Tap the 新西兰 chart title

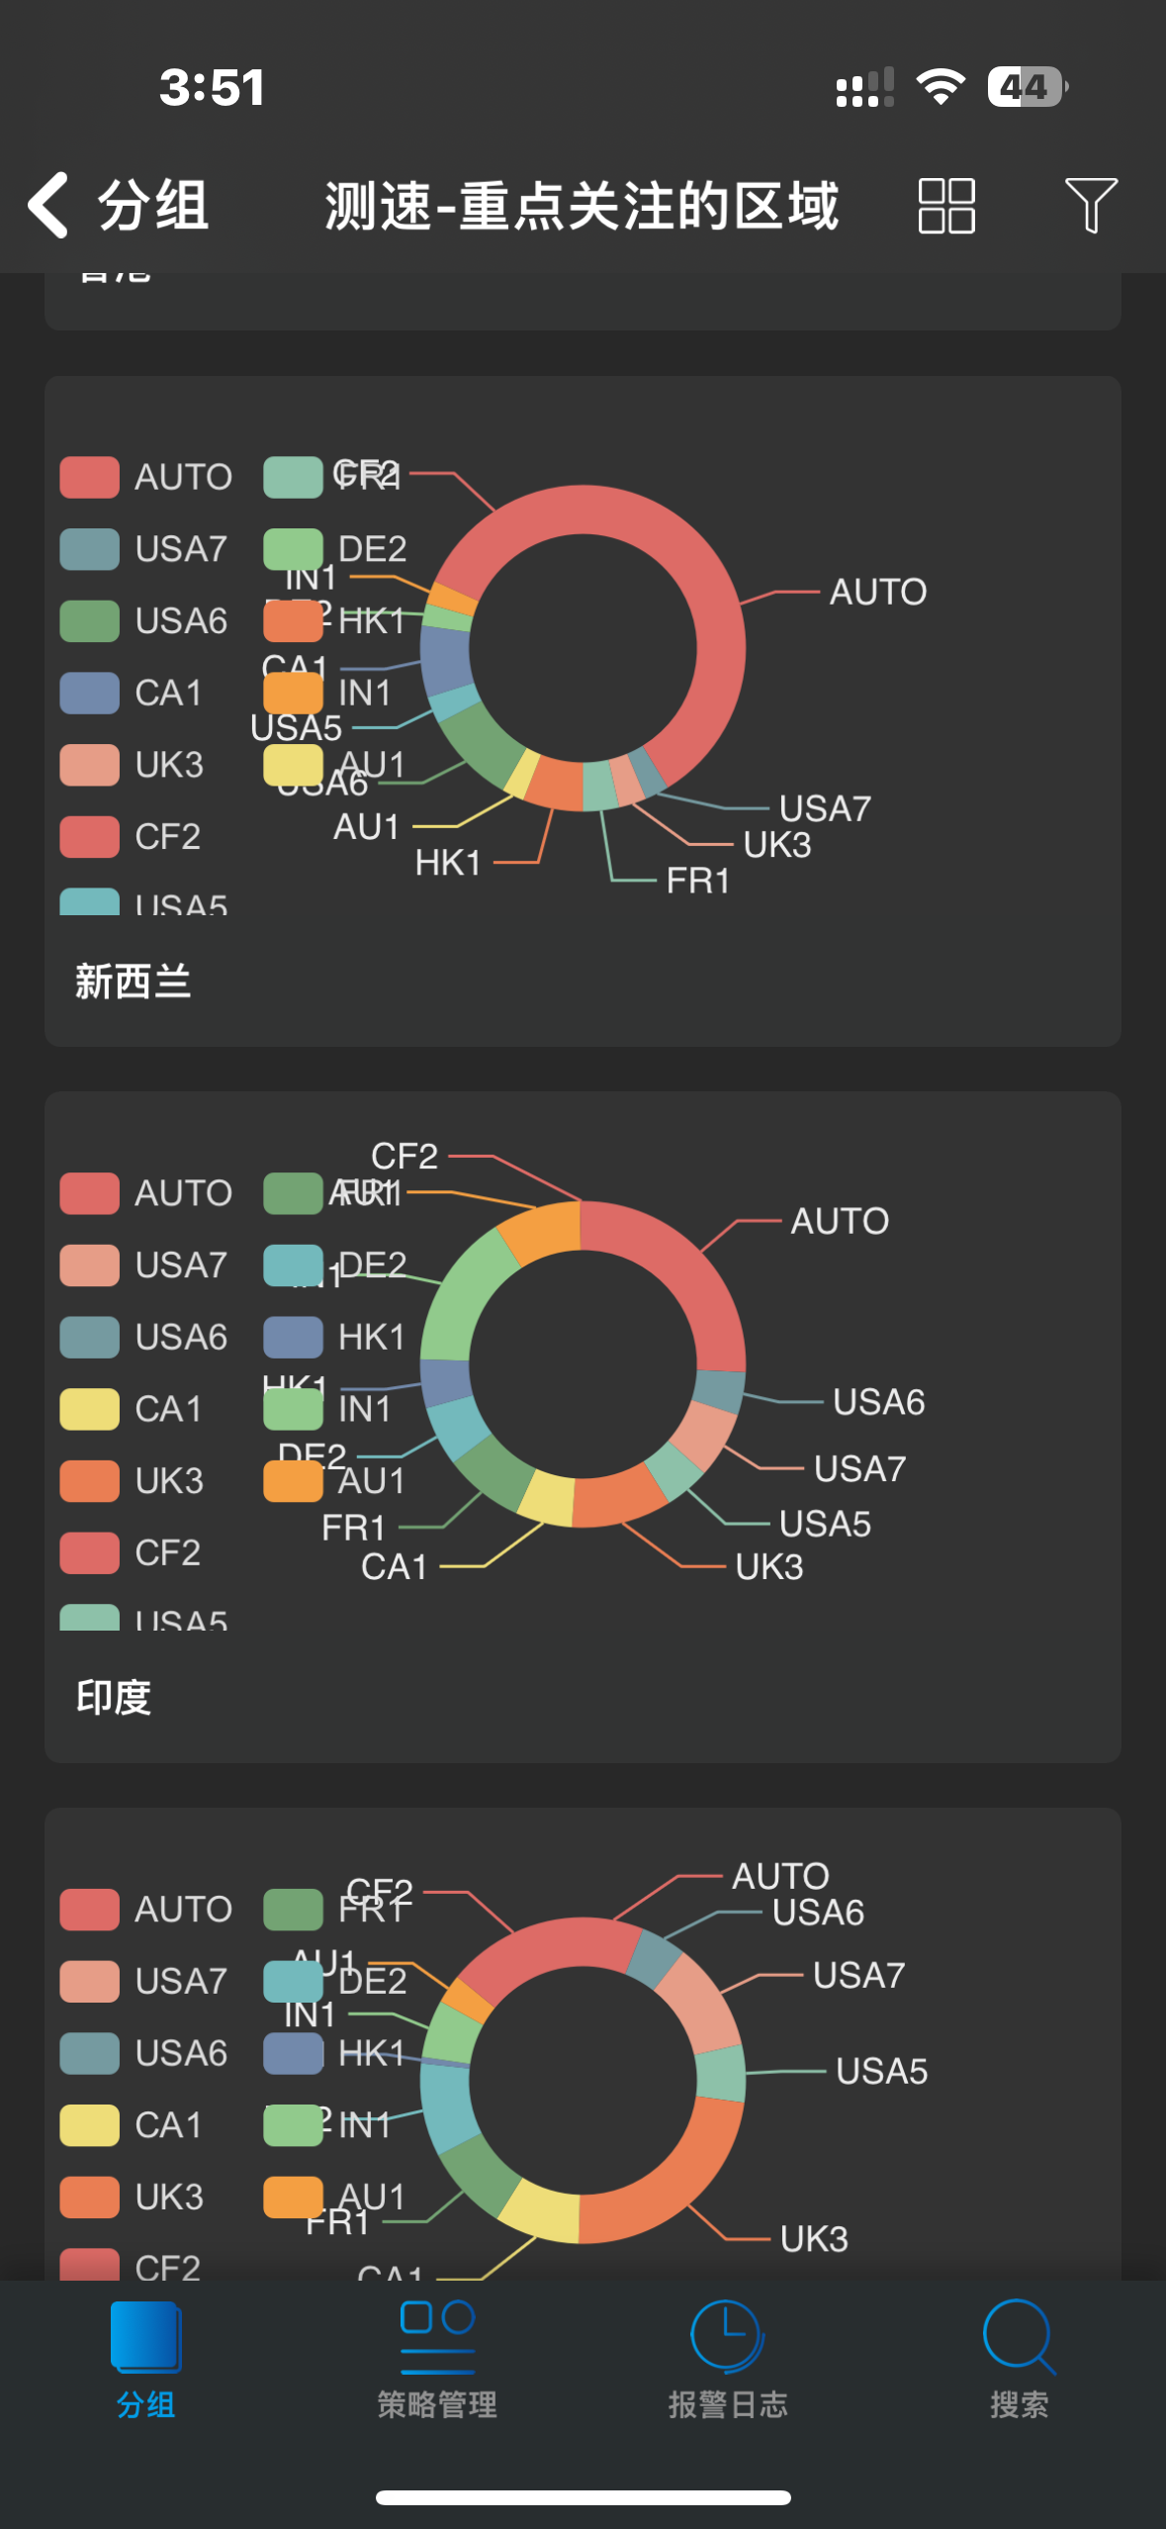point(133,982)
